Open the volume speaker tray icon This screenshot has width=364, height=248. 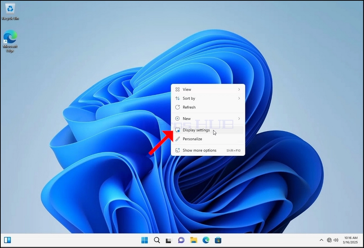336,240
